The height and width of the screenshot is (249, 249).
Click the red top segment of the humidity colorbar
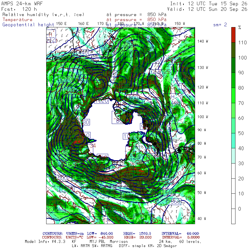tap(233, 35)
